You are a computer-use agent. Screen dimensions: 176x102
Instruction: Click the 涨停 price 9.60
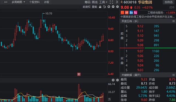[144, 100]
